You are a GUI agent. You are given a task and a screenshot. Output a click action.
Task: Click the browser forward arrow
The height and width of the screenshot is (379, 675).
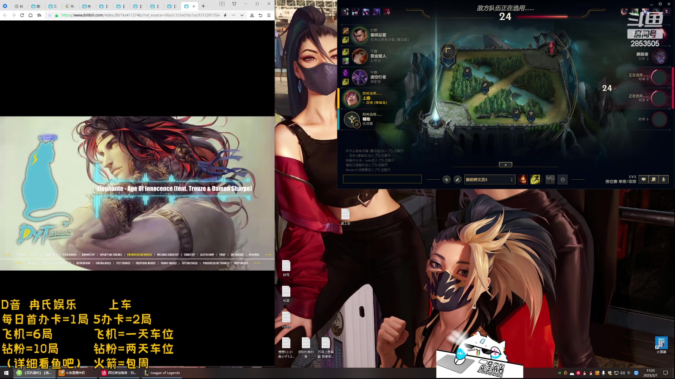pyautogui.click(x=13, y=15)
